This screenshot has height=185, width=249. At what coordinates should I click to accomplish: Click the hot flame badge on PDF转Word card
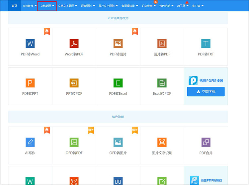click(x=47, y=32)
